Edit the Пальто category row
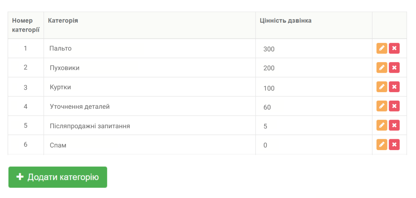The height and width of the screenshot is (198, 416). (x=382, y=49)
